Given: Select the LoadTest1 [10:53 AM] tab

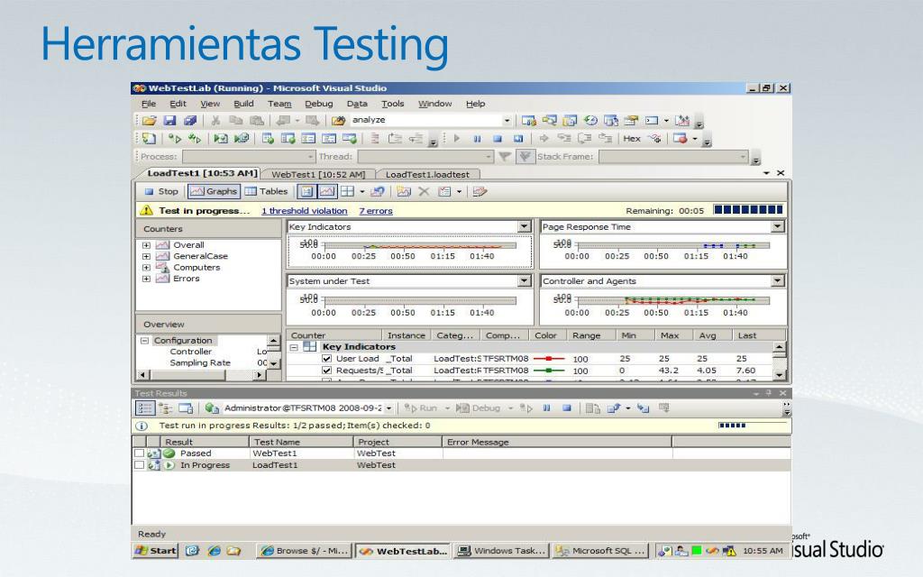Looking at the screenshot, I should pos(202,173).
